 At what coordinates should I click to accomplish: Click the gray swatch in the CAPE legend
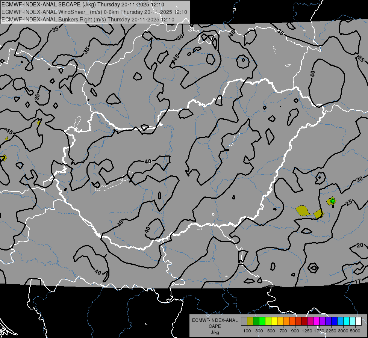coord(244,321)
